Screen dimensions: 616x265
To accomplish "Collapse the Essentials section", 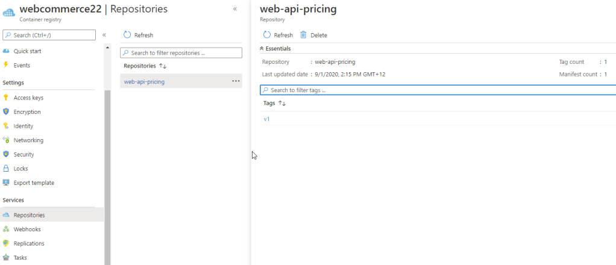I will tap(262, 48).
